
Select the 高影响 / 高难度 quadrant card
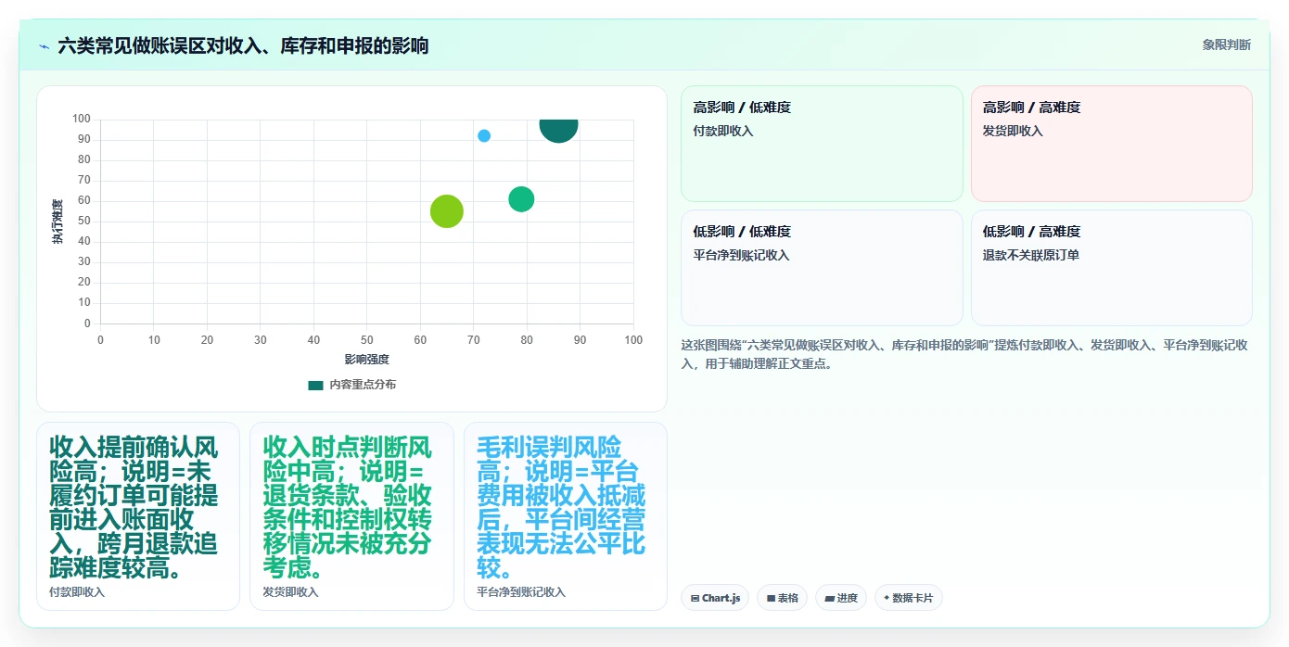click(1111, 144)
